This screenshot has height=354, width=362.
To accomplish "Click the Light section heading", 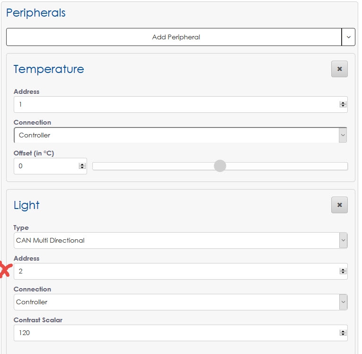I will pyautogui.click(x=26, y=205).
